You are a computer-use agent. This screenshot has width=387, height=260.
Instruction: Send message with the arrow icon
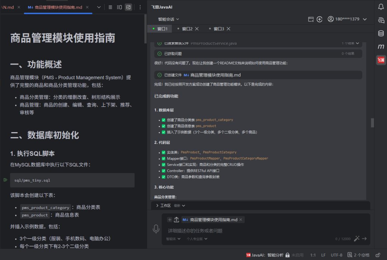point(364,239)
